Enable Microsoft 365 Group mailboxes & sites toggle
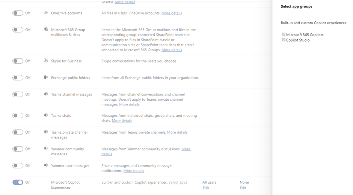 coord(18,30)
